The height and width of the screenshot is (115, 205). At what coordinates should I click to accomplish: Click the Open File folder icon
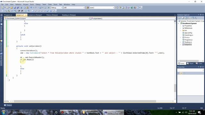pyautogui.click(x=12, y=8)
